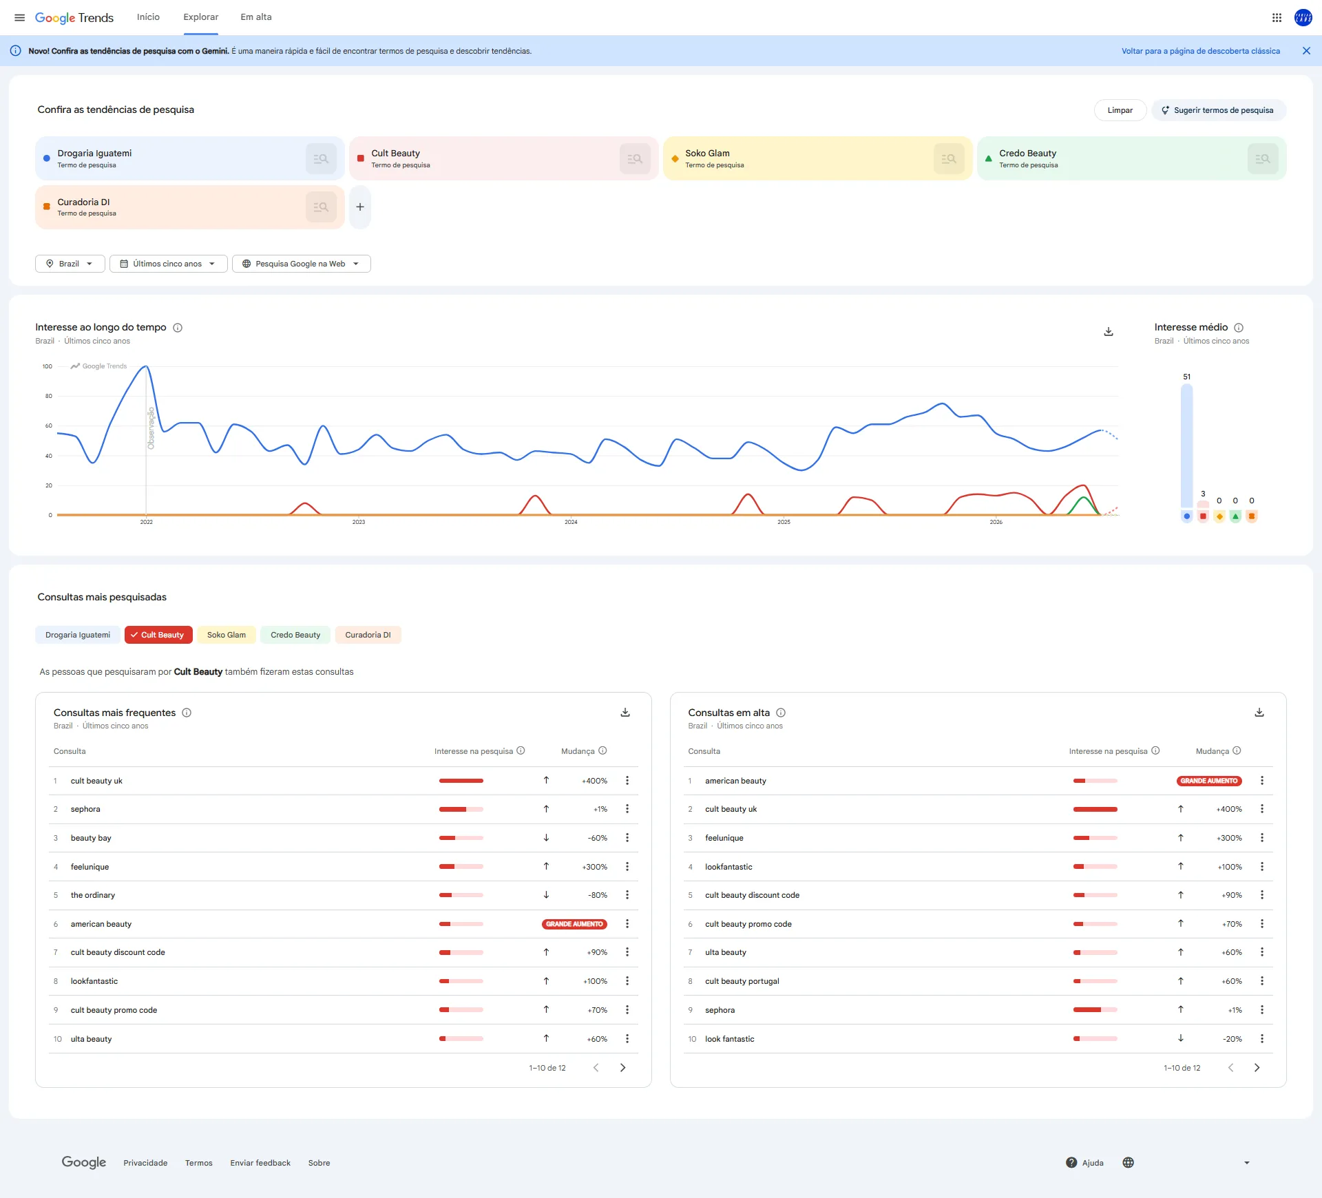Open the Termos footer link
Image resolution: width=1322 pixels, height=1198 pixels.
[x=198, y=1163]
